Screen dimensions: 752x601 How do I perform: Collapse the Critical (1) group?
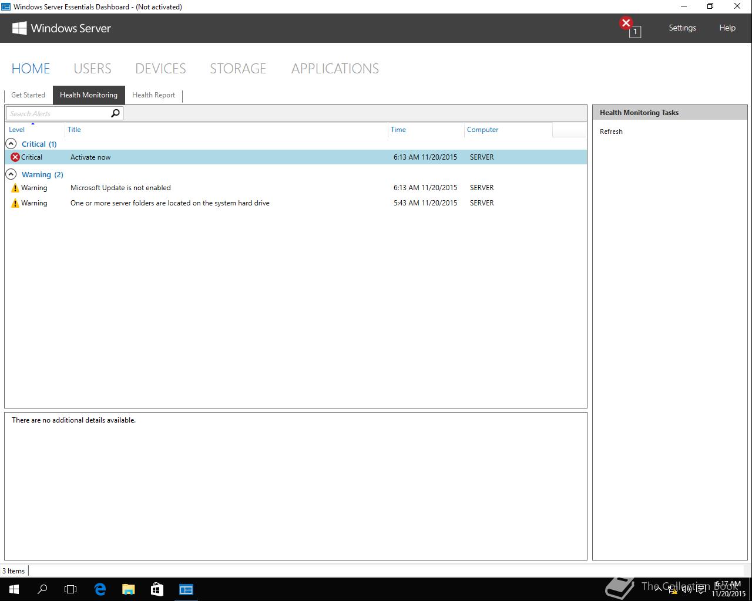11,144
